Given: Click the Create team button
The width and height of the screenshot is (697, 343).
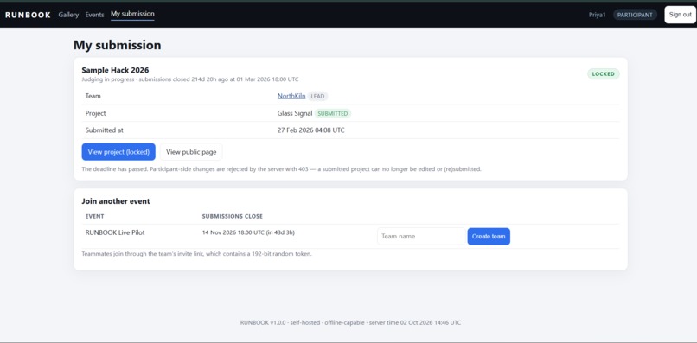Looking at the screenshot, I should 489,237.
